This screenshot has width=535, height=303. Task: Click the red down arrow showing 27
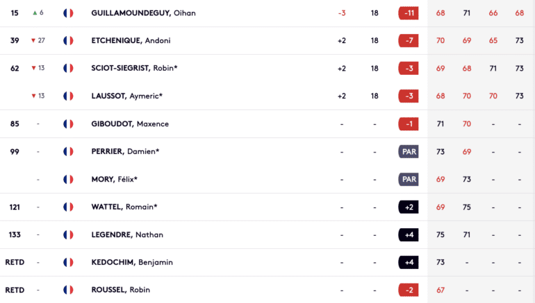(x=33, y=40)
